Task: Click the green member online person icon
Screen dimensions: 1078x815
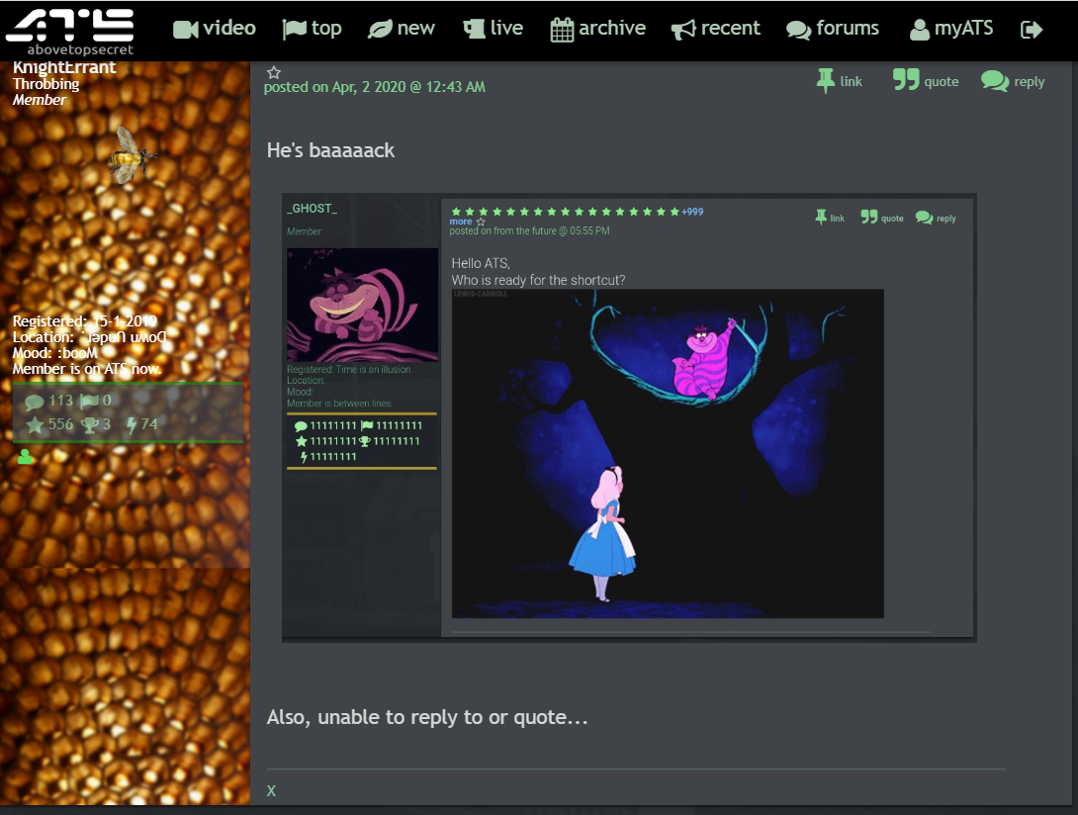Action: 26,457
